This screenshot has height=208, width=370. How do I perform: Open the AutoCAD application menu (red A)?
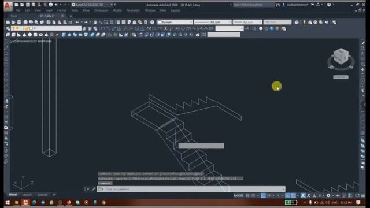(8, 6)
